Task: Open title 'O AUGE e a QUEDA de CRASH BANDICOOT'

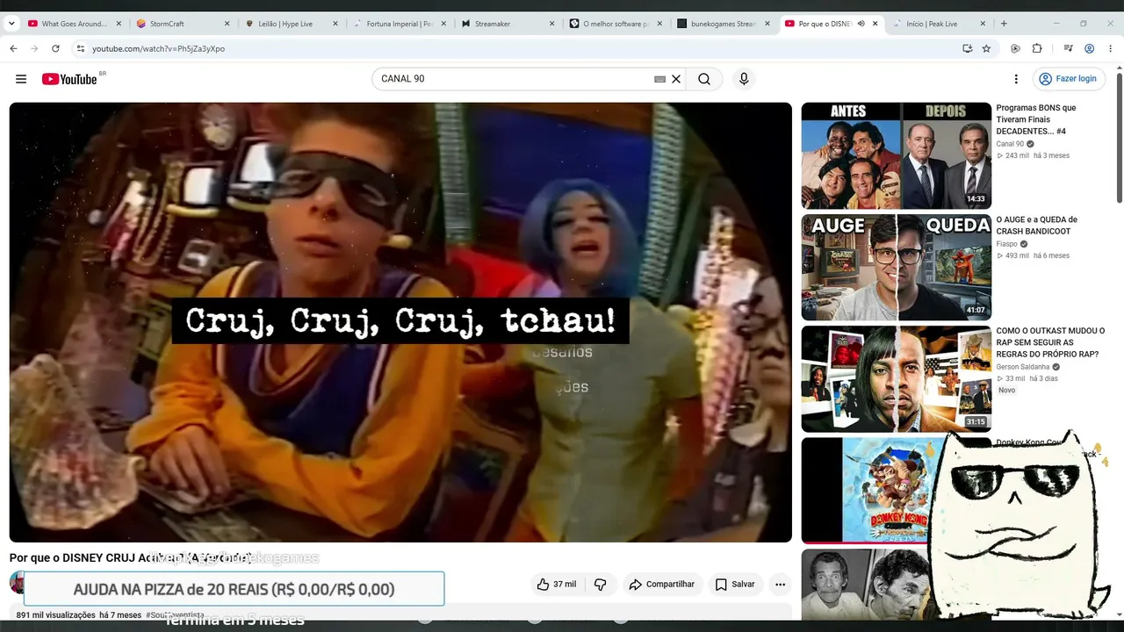Action: (x=1036, y=226)
